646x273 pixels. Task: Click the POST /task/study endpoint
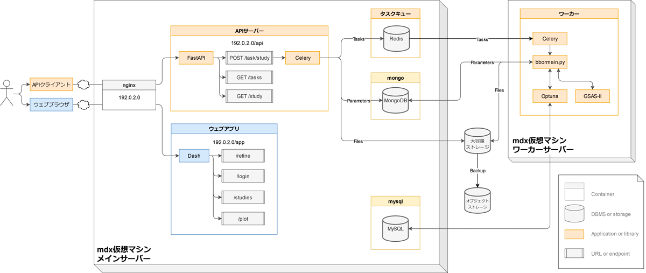tap(249, 58)
